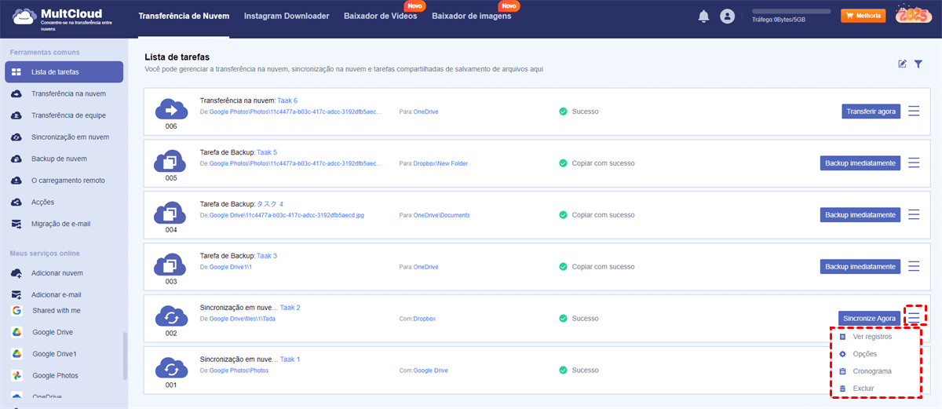Click the 2025 promotional badge
The height and width of the screenshot is (409, 942).
pyautogui.click(x=914, y=15)
